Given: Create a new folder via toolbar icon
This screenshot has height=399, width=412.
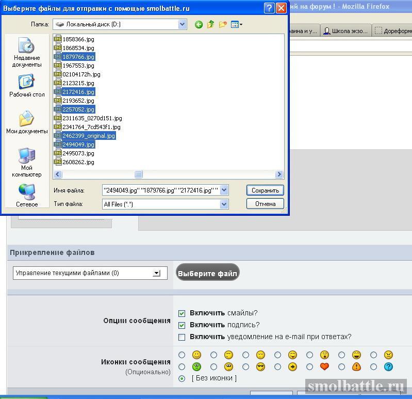Looking at the screenshot, I should [x=223, y=24].
